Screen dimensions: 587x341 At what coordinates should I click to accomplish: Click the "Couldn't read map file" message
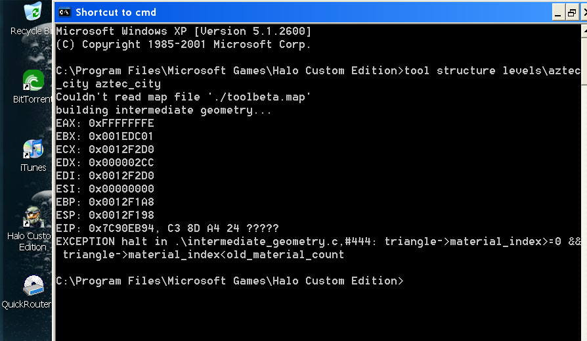pos(183,97)
